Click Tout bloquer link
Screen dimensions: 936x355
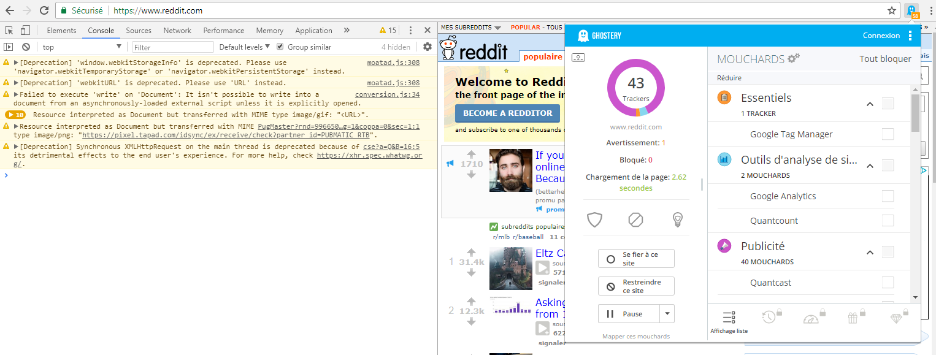pos(885,59)
